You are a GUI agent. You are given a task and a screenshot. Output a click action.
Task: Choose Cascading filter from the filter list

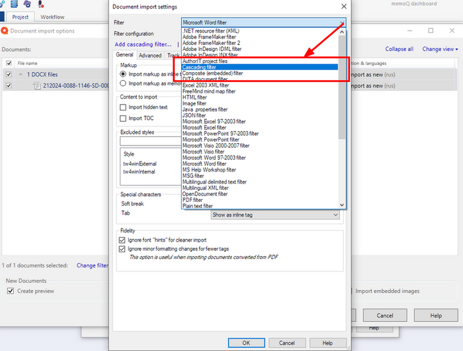pos(259,67)
